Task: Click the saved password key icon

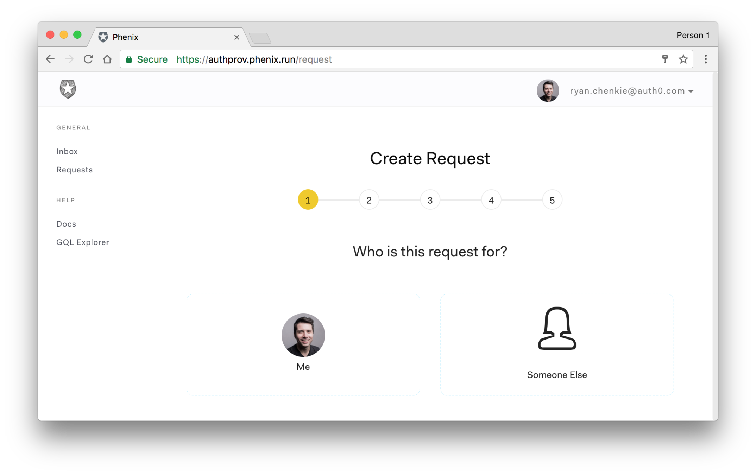Action: pyautogui.click(x=665, y=59)
